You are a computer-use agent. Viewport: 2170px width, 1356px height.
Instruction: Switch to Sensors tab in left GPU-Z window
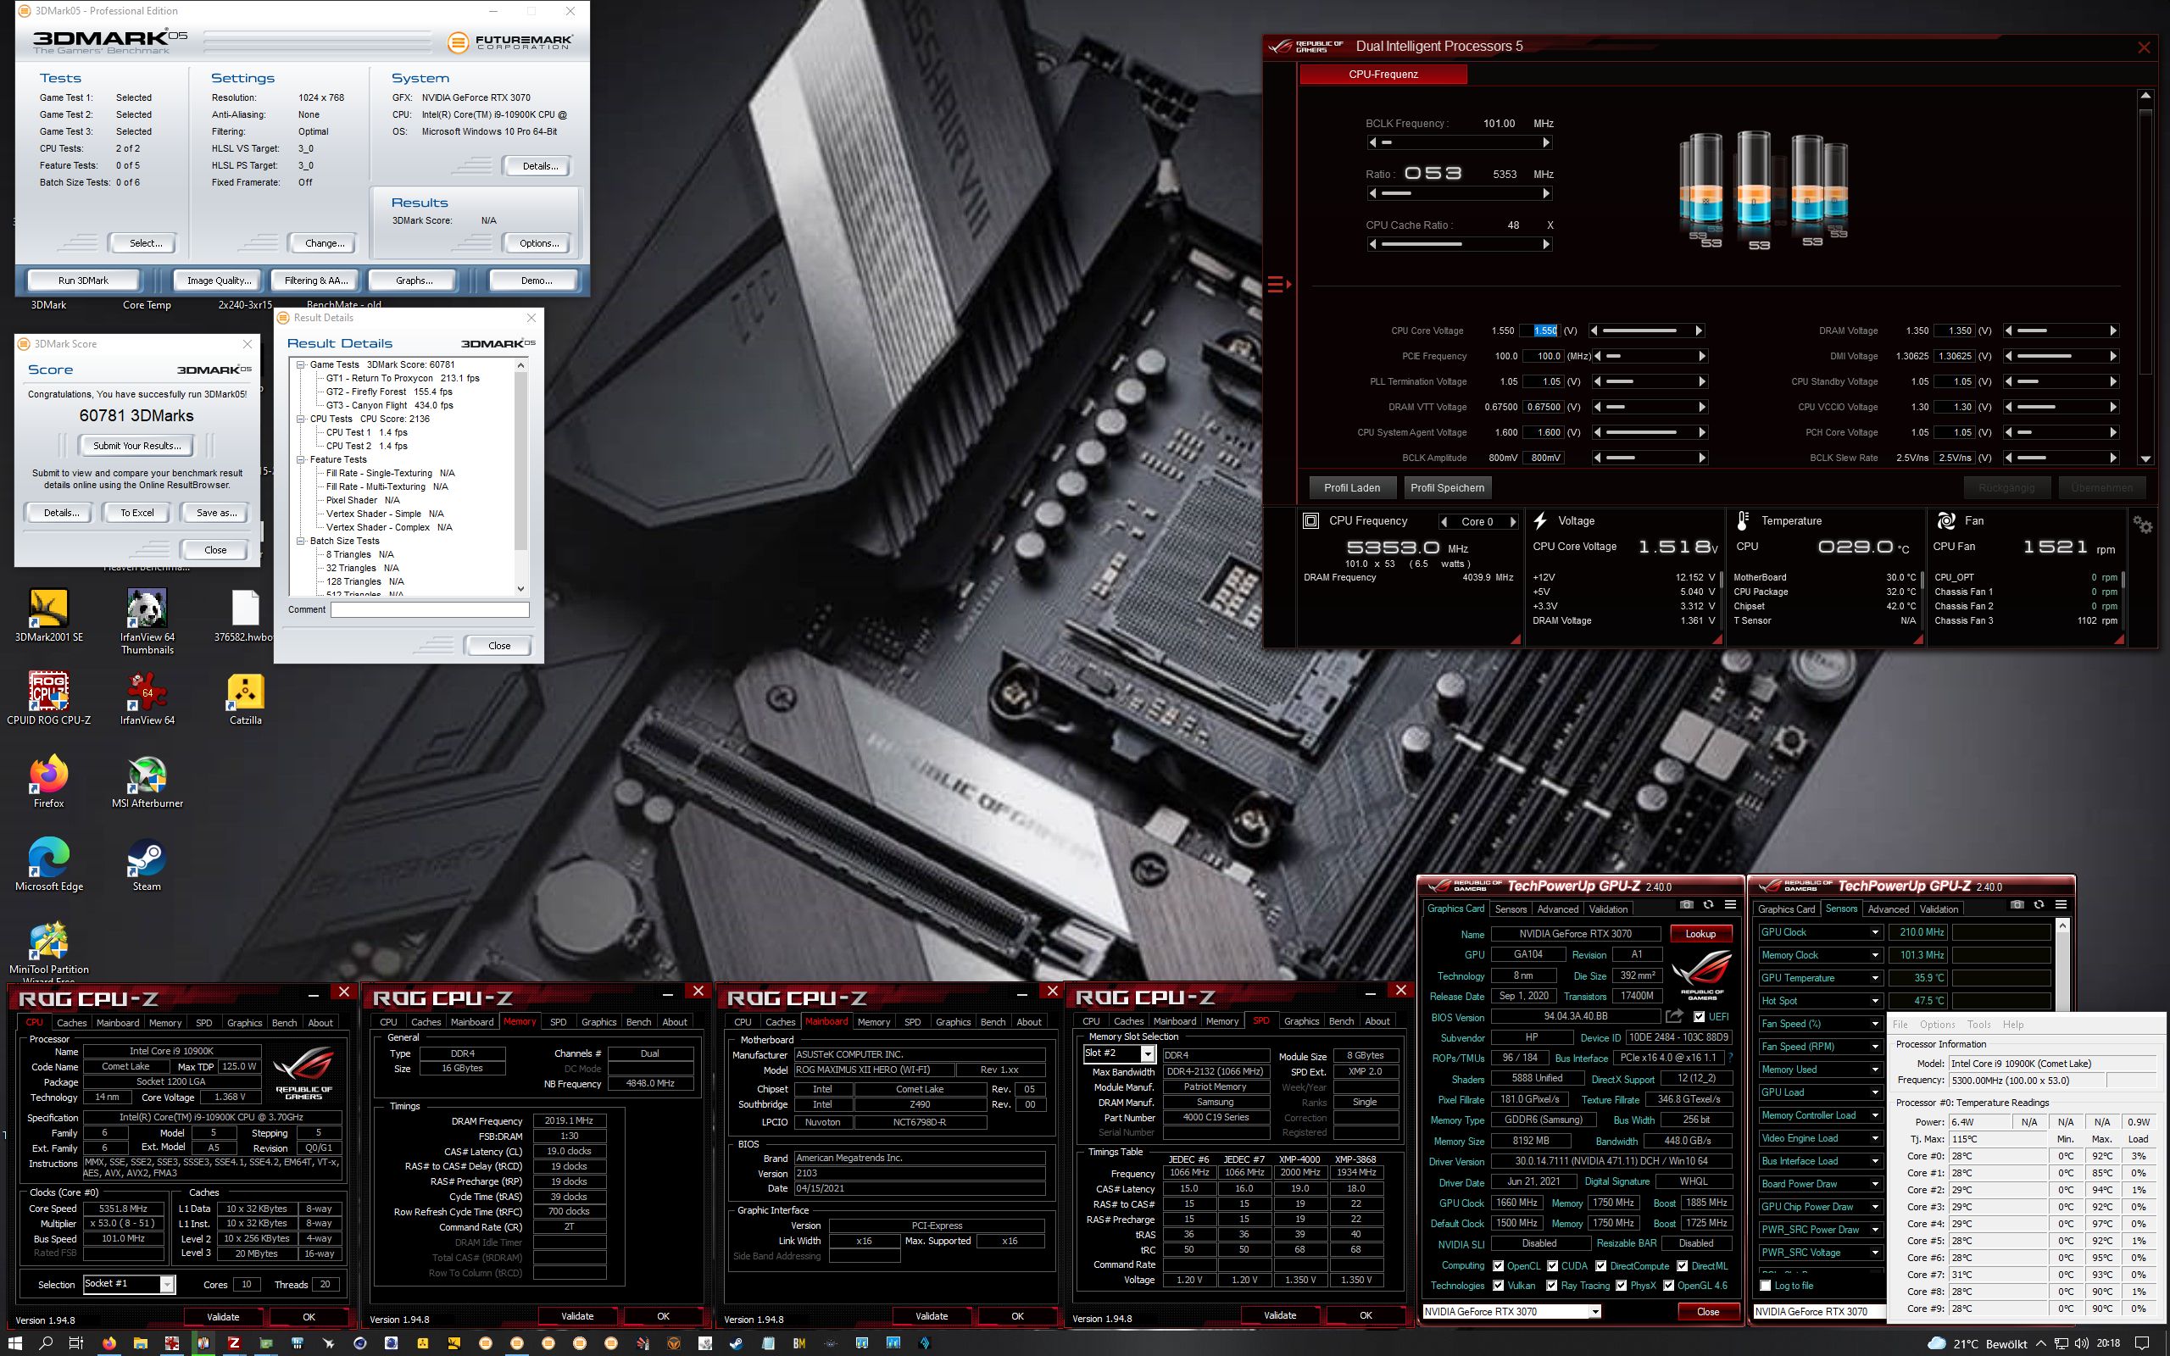coord(1510,909)
